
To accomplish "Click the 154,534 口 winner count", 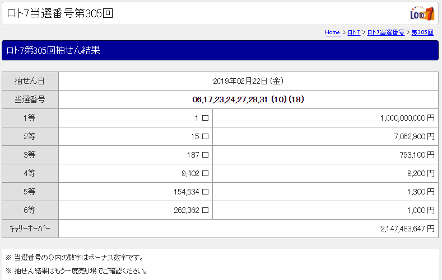I will (191, 192).
